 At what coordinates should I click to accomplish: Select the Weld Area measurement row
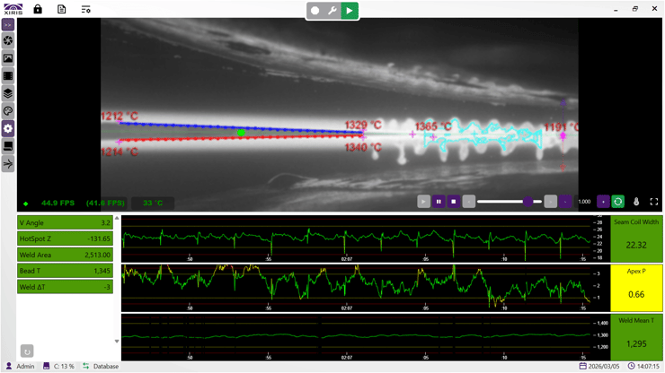pyautogui.click(x=65, y=255)
